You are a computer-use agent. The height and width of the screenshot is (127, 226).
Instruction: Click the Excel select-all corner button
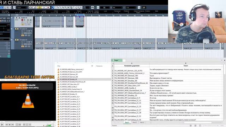[113, 63]
